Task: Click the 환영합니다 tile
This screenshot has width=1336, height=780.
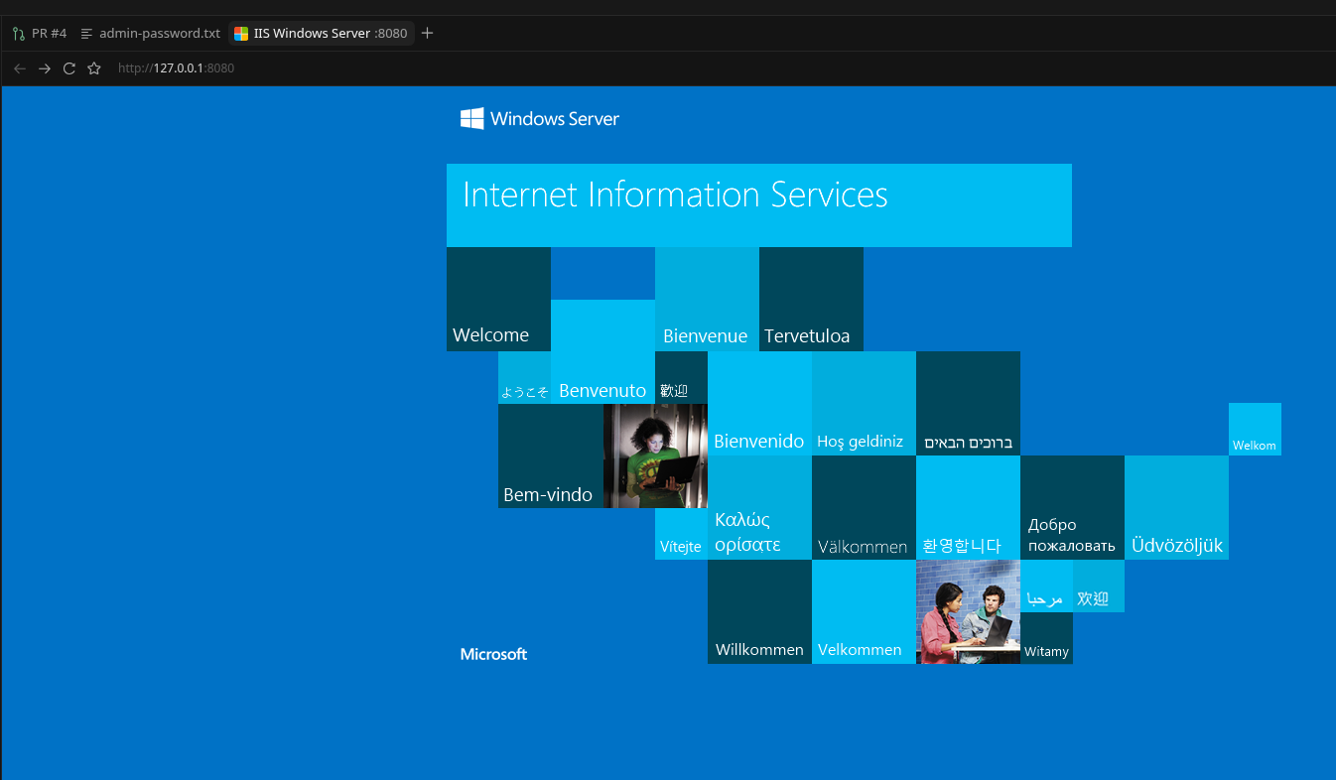Action: point(968,508)
